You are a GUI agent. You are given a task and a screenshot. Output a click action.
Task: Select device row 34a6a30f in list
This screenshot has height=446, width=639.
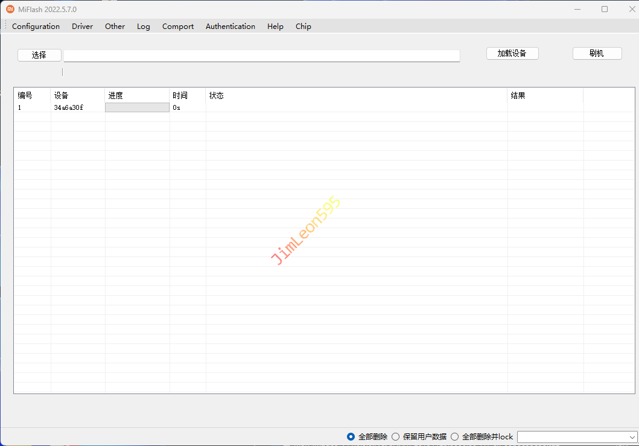click(68, 107)
